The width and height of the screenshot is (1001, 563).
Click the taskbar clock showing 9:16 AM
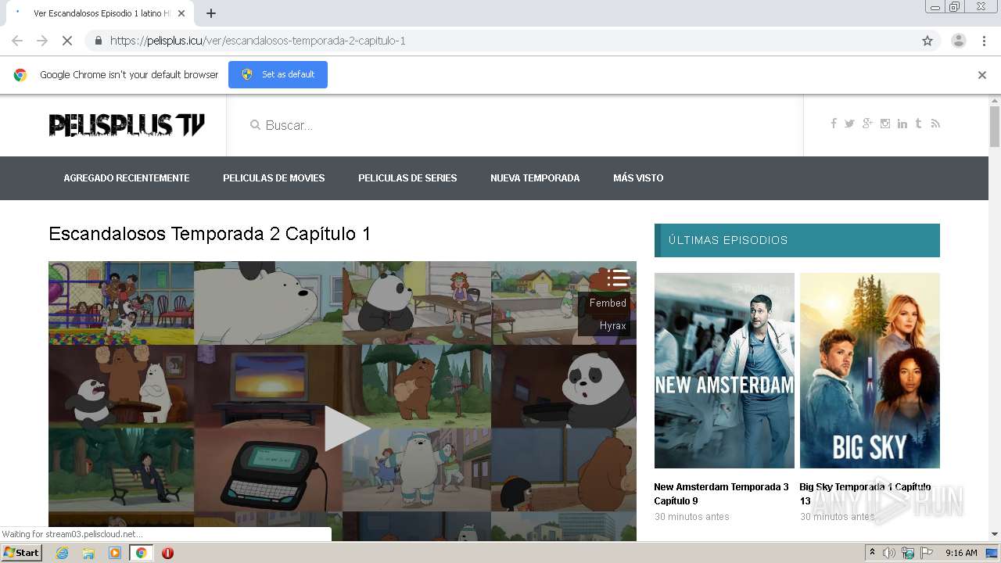tap(961, 553)
